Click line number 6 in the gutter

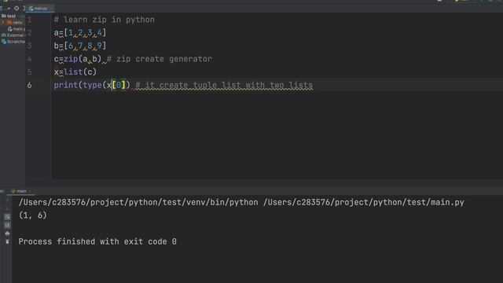(x=29, y=85)
